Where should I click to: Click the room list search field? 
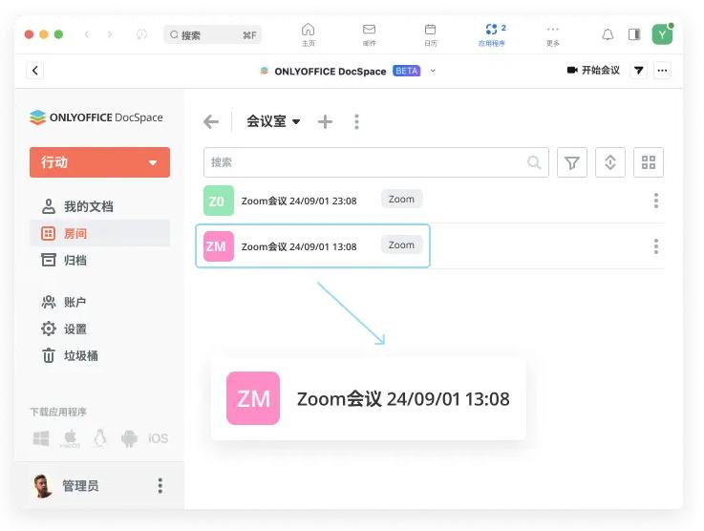(x=376, y=162)
